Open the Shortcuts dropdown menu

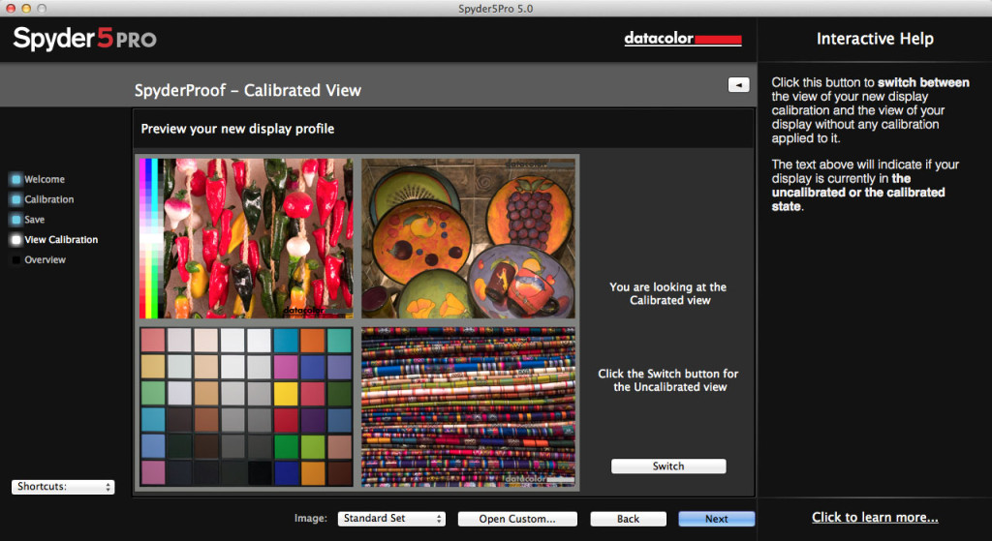(x=63, y=487)
